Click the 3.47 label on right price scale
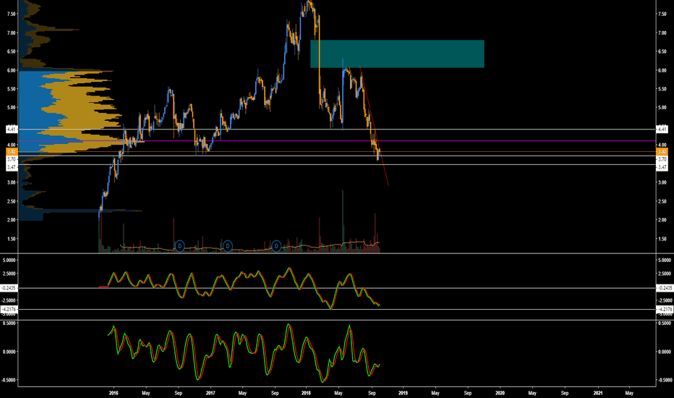Viewport: 674px width, 398px height. [x=662, y=167]
